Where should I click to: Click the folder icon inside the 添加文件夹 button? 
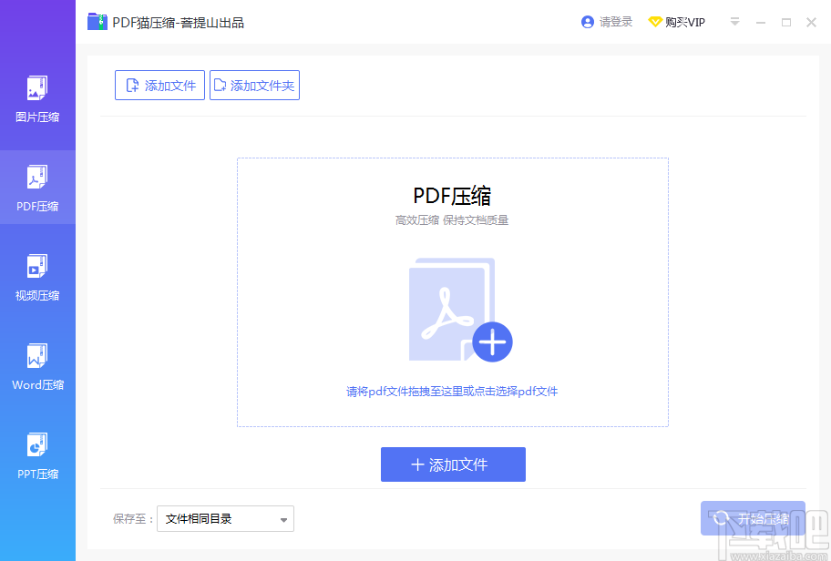(x=220, y=85)
